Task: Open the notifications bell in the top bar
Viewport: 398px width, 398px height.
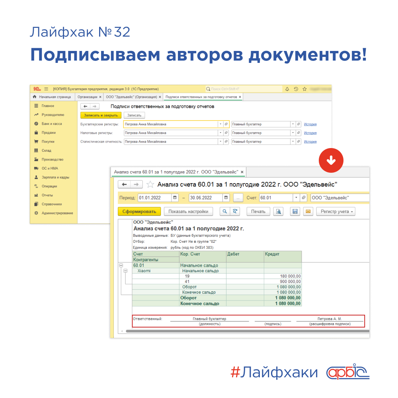Action: [287, 89]
